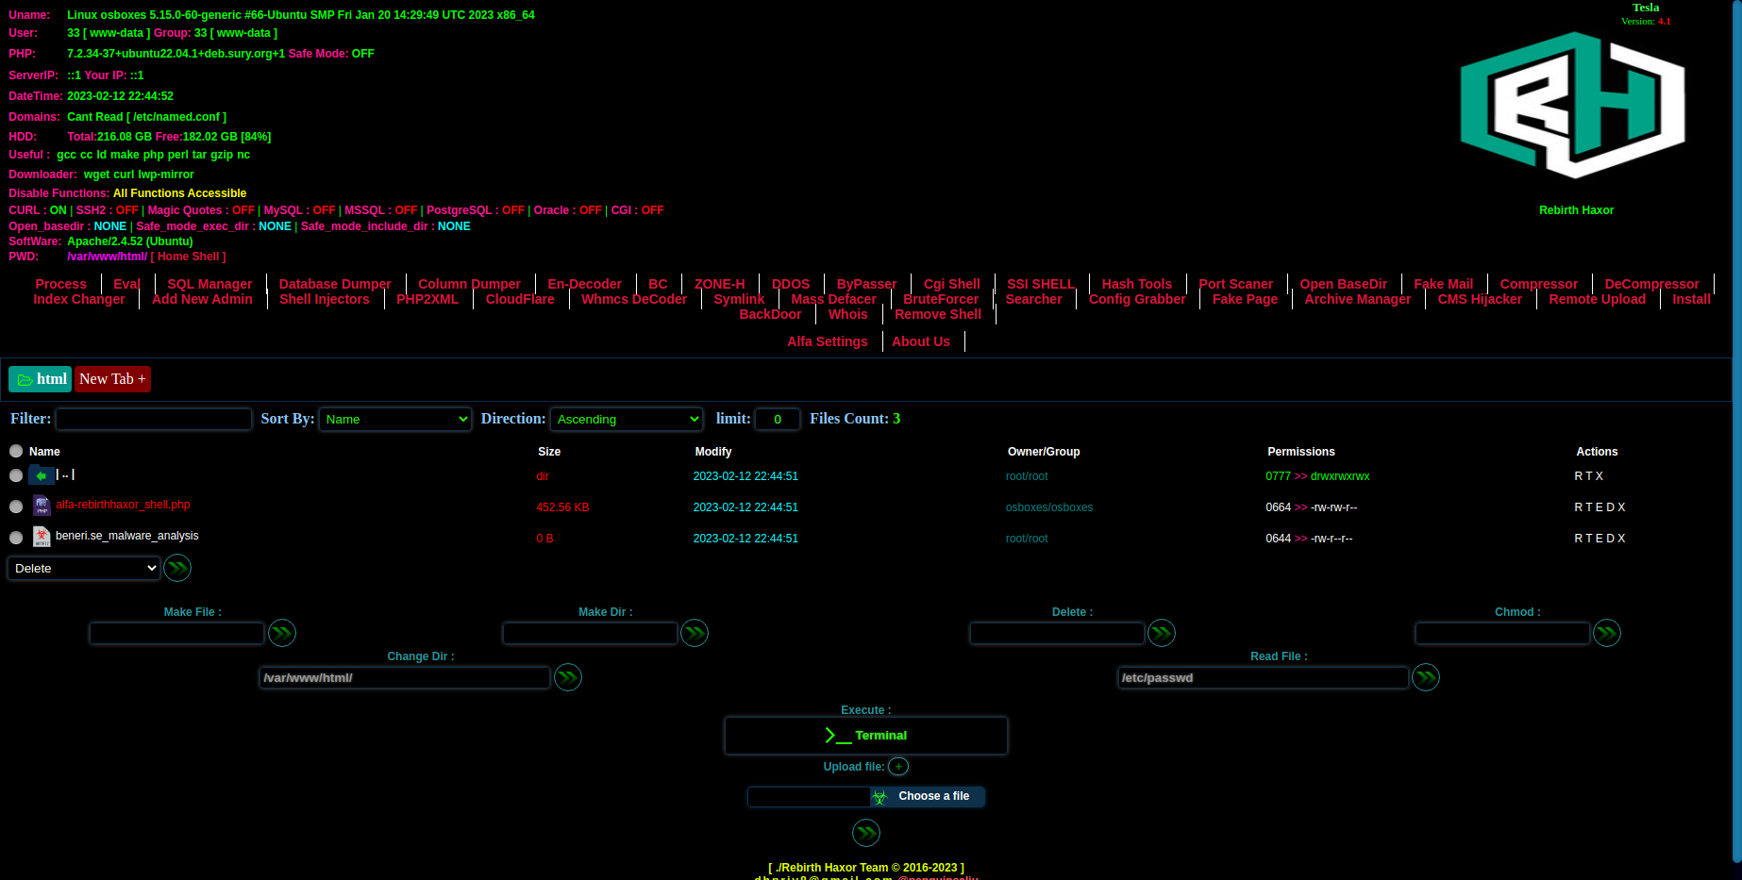Open the Archive Manager menu item

click(1358, 299)
